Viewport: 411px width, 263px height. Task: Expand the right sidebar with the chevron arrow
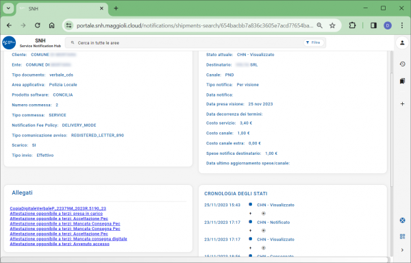402,250
